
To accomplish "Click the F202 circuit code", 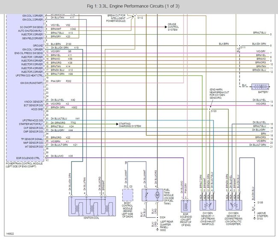I will coord(68,81).
